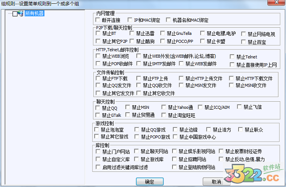
Task: Check 禁止迅雷 option
Action: tap(132, 33)
